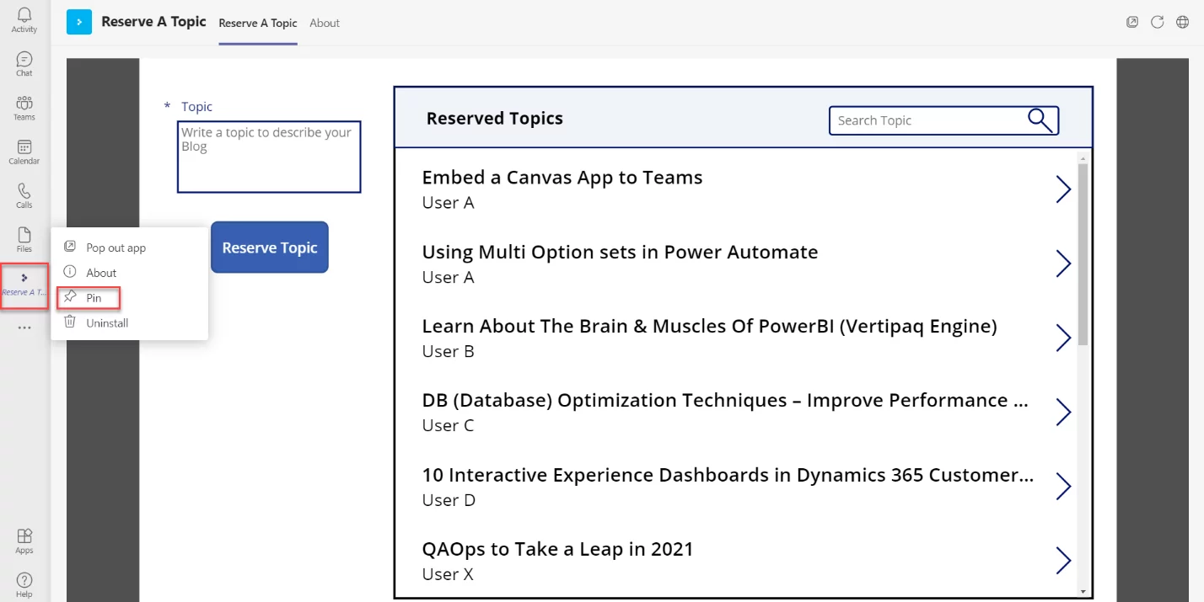Open chevron for 10 Interactive Experience Dashboards
1204x602 pixels.
pyautogui.click(x=1063, y=486)
